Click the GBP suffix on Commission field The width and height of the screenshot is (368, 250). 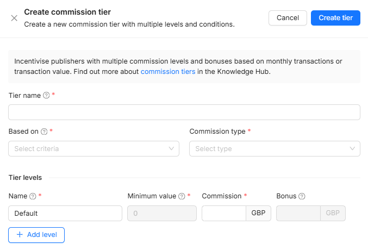[258, 214]
